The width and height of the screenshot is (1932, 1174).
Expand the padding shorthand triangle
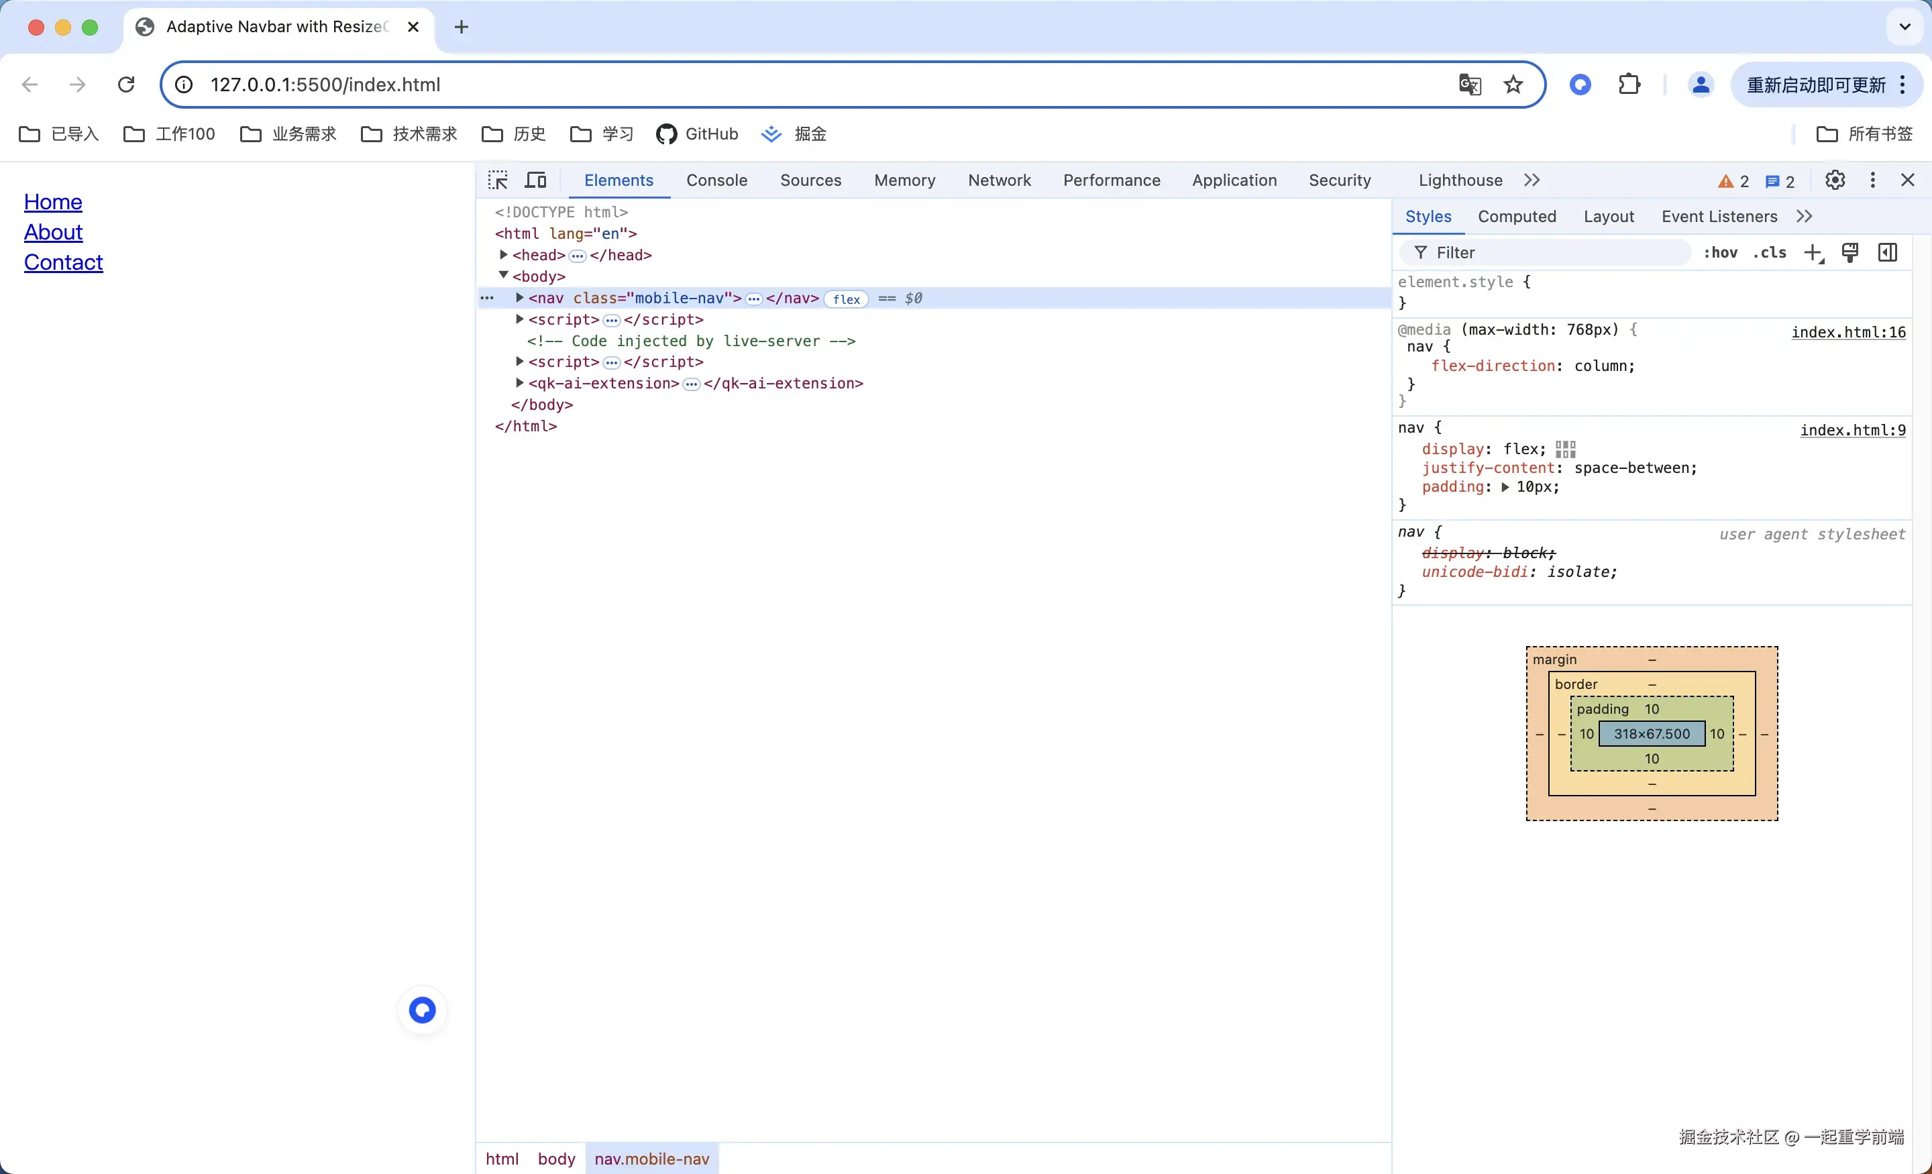pyautogui.click(x=1505, y=487)
